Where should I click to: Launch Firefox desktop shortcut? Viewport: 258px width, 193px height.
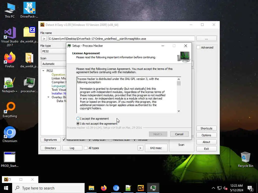10,60
